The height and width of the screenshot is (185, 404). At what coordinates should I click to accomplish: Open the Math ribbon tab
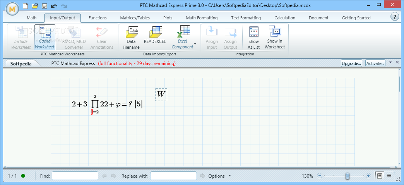pyautogui.click(x=32, y=18)
